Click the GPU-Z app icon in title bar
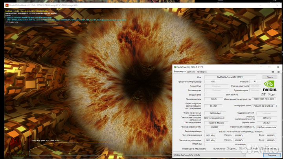Viewport: 283px width, 159px height. pyautogui.click(x=175, y=67)
